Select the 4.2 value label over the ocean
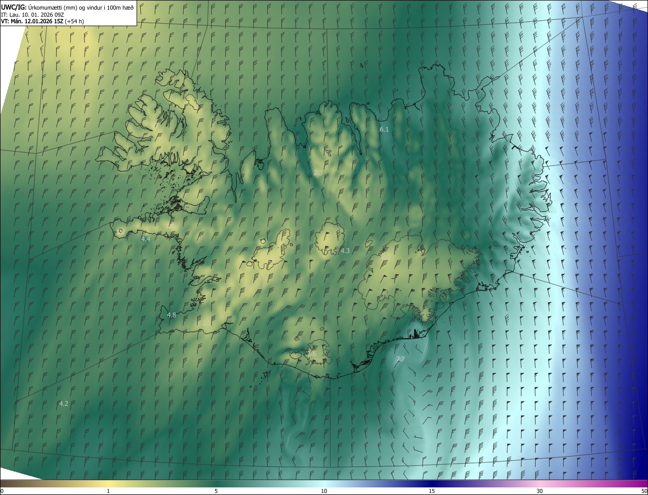Screen dimensions: 648x495 63,403
